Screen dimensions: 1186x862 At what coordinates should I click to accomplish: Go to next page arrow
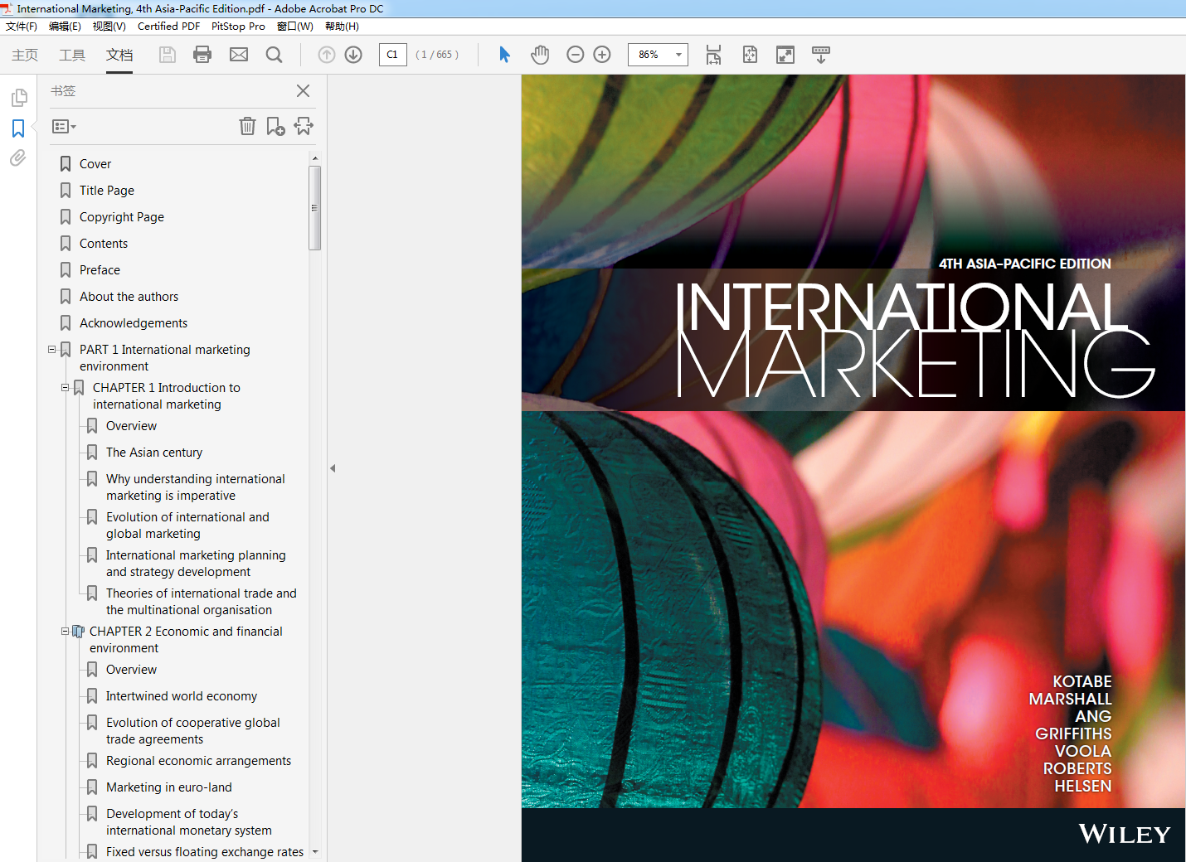point(353,55)
